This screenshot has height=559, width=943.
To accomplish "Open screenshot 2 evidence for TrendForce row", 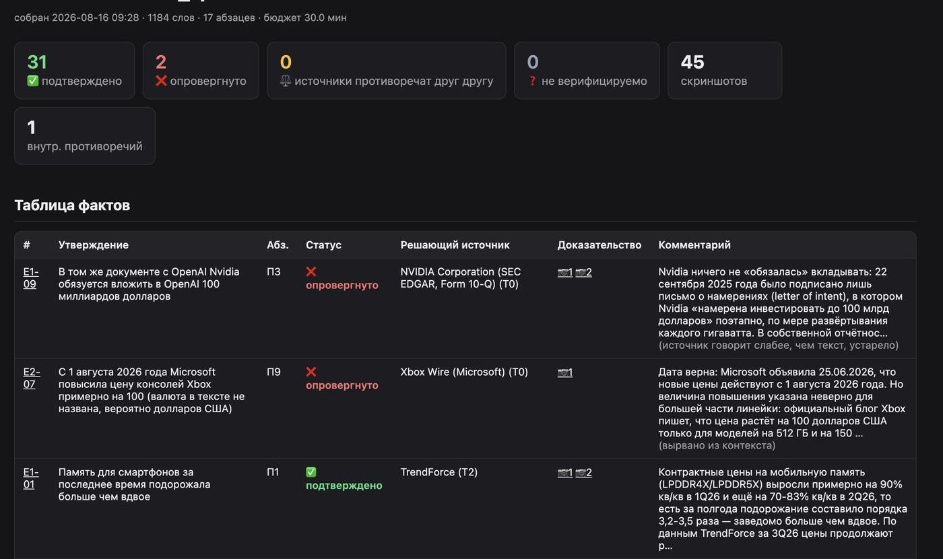I will click(x=583, y=473).
